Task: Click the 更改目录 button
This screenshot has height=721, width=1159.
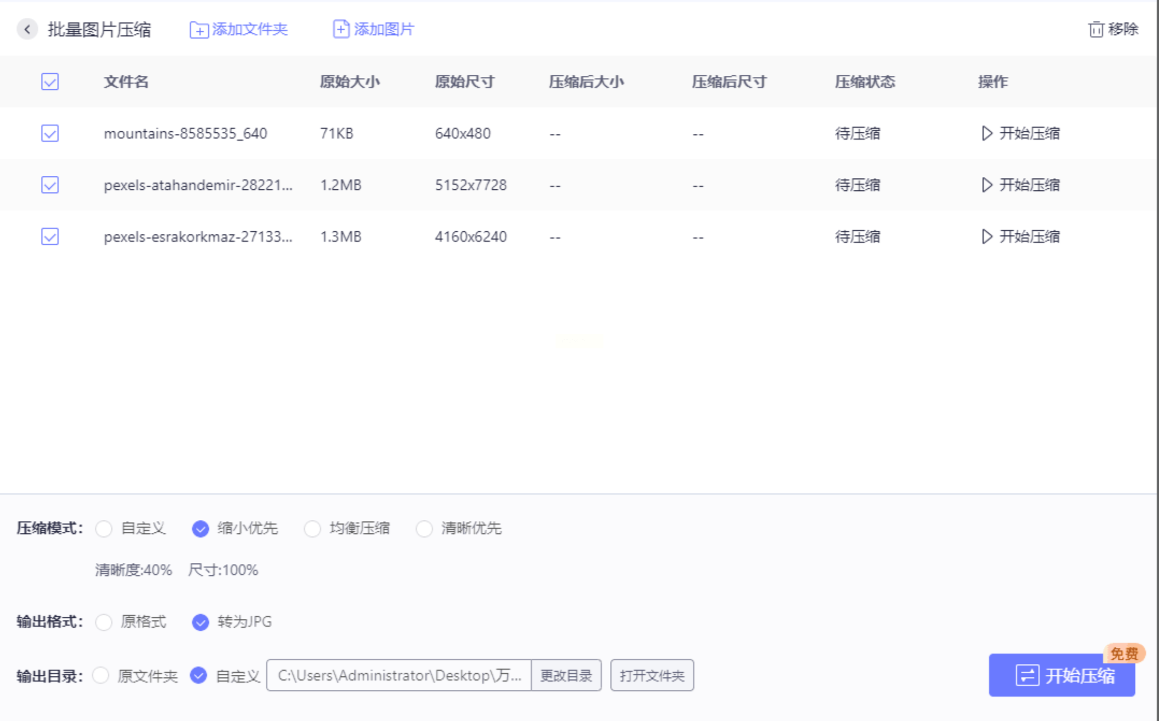Action: click(x=566, y=675)
